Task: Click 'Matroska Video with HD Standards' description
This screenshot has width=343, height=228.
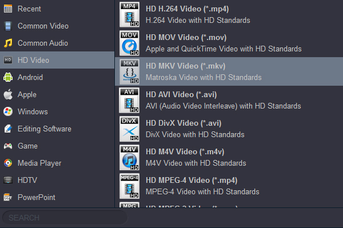Action: pyautogui.click(x=204, y=77)
